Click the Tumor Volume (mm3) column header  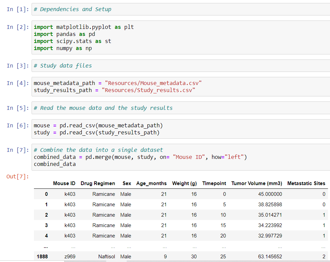257,183
